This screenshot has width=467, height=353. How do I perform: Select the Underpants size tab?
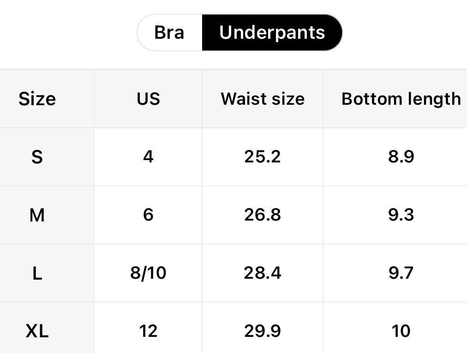point(272,32)
